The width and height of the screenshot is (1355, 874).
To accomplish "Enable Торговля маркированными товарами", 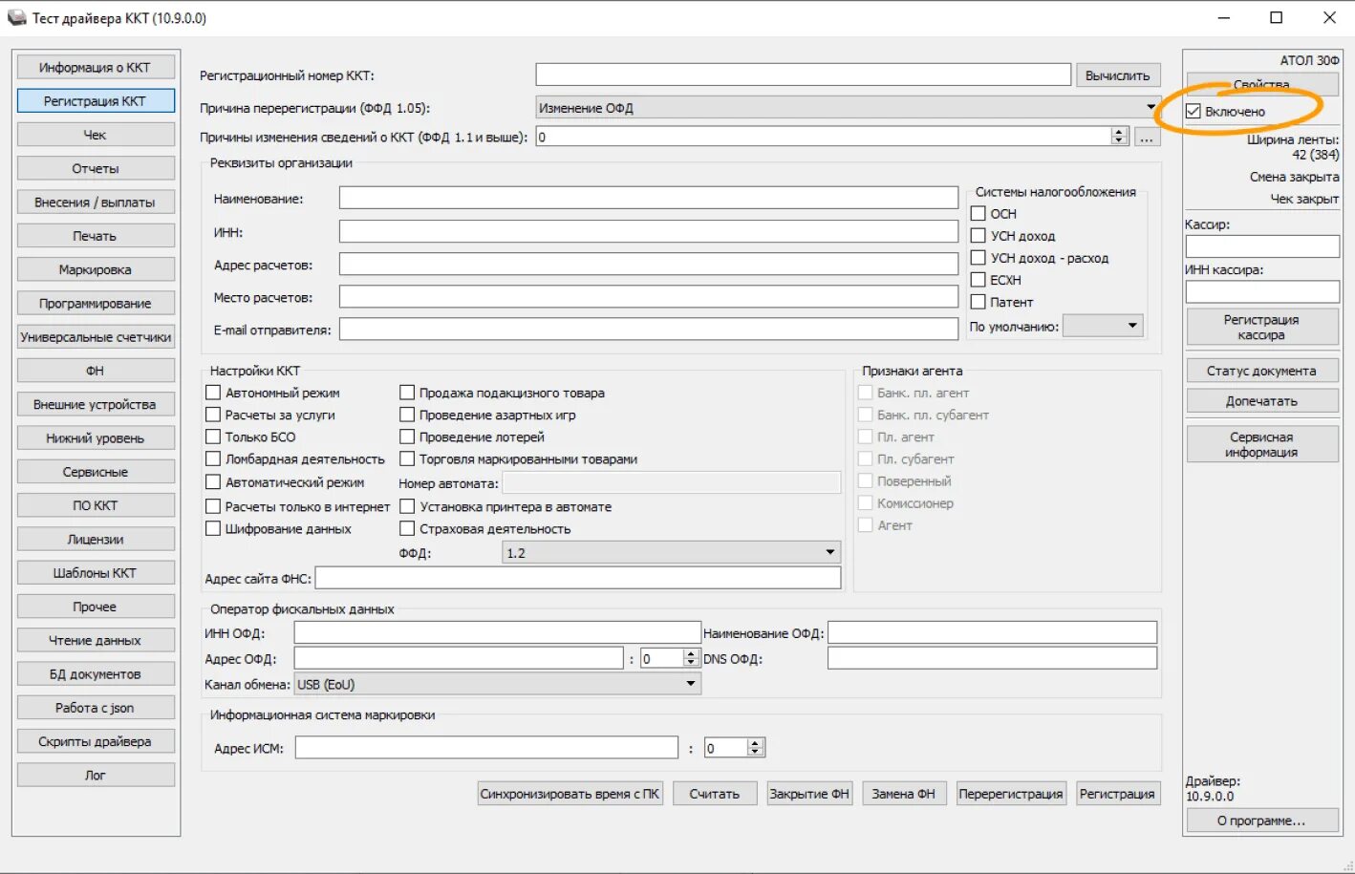I will point(407,458).
